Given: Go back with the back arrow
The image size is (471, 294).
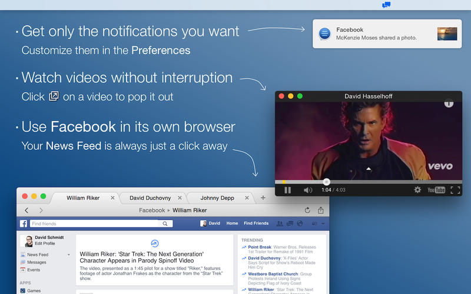Looking at the screenshot, I should 26,211.
